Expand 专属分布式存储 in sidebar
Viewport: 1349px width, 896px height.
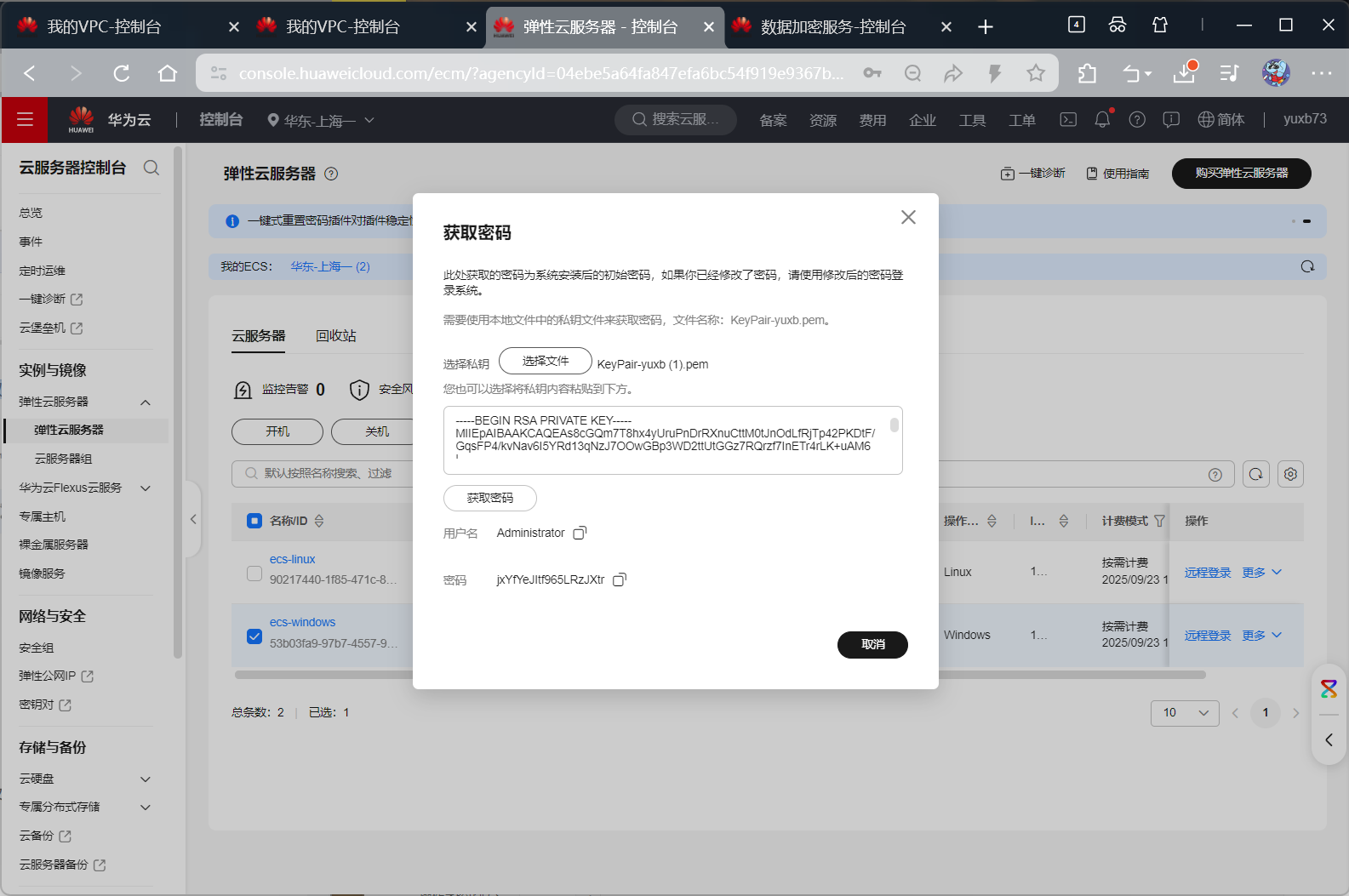pos(146,808)
